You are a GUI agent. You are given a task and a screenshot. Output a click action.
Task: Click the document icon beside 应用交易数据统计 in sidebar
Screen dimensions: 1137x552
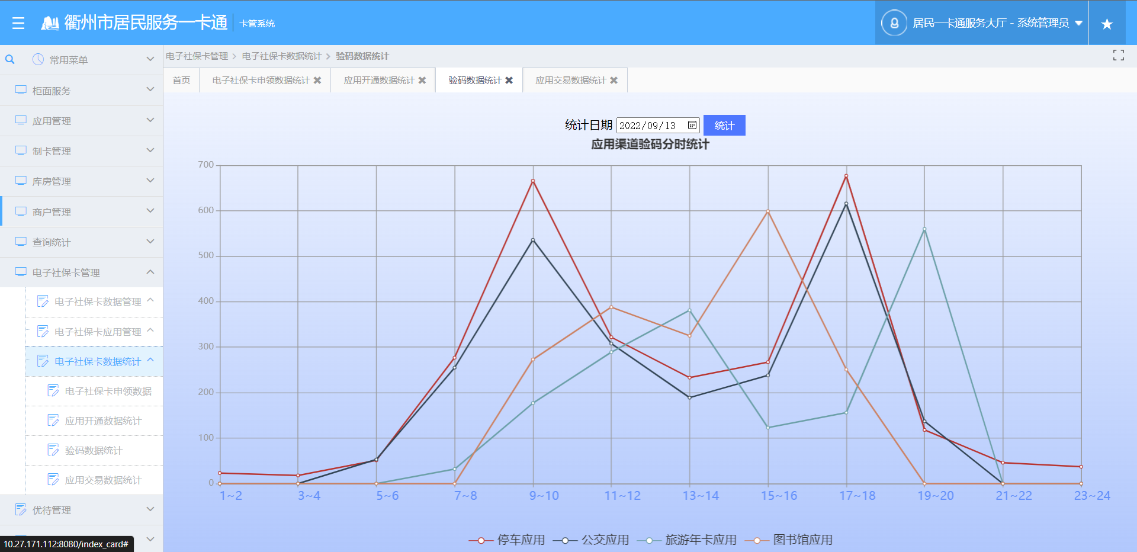click(53, 479)
